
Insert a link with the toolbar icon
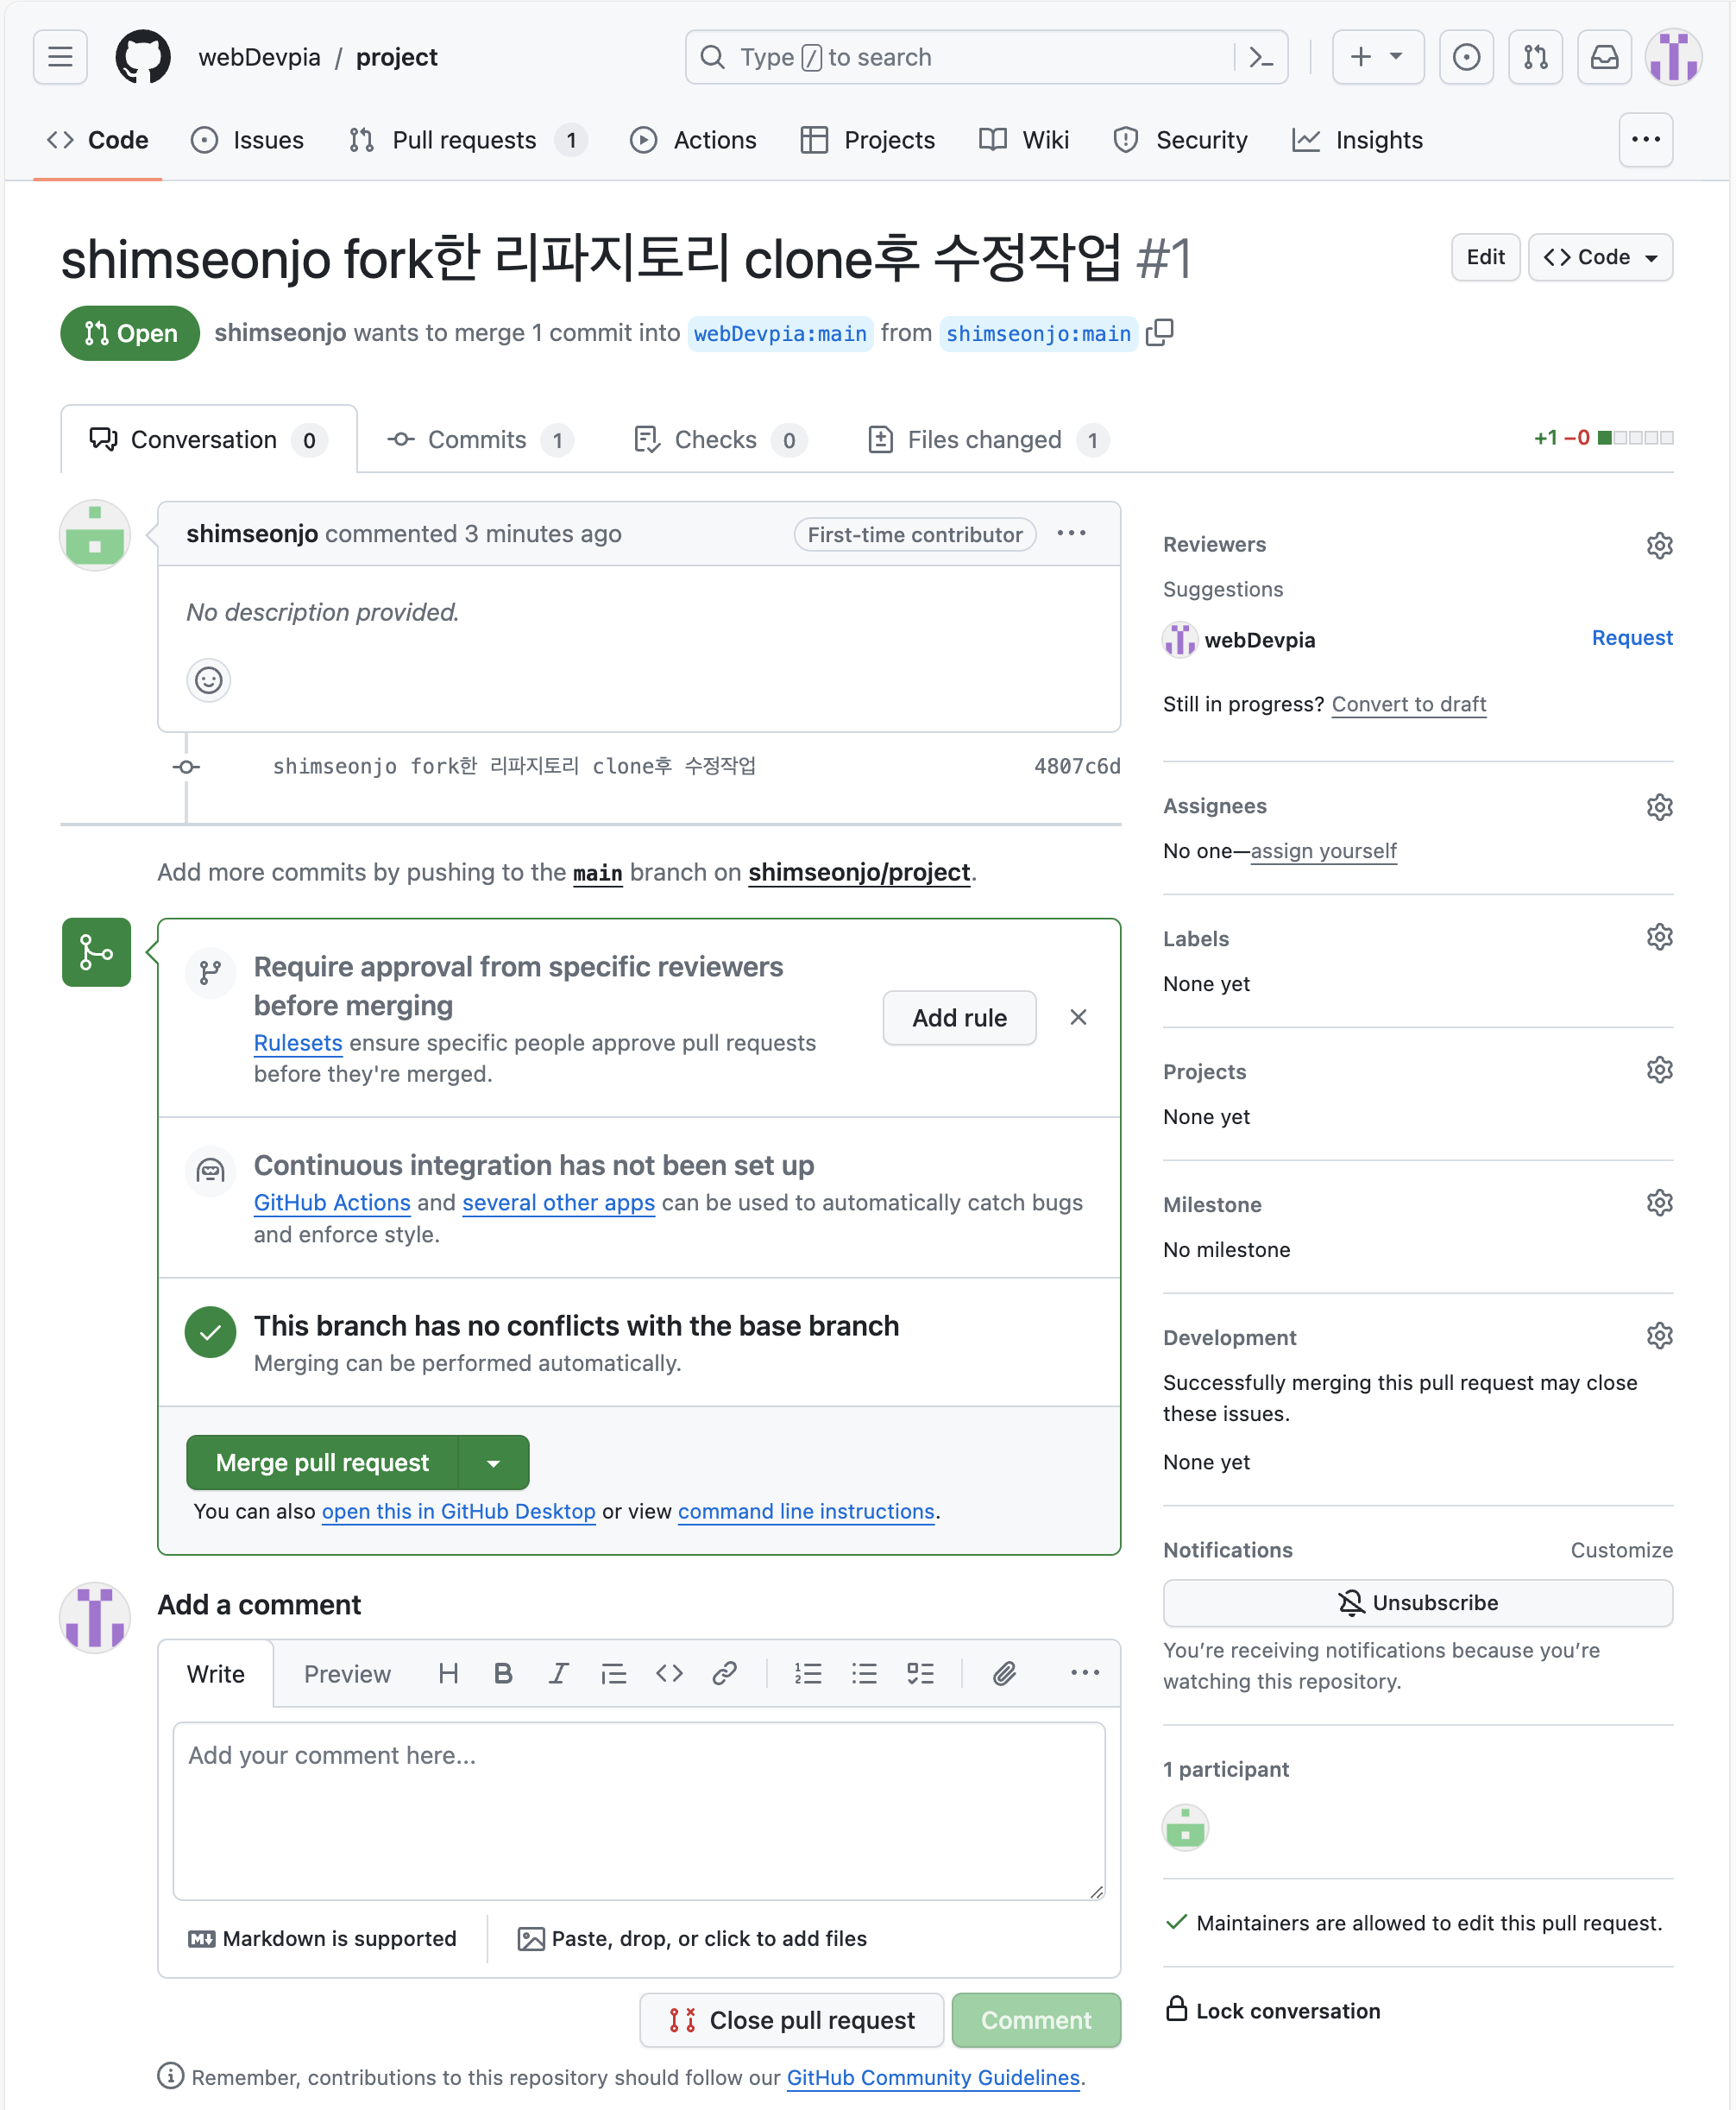[724, 1673]
